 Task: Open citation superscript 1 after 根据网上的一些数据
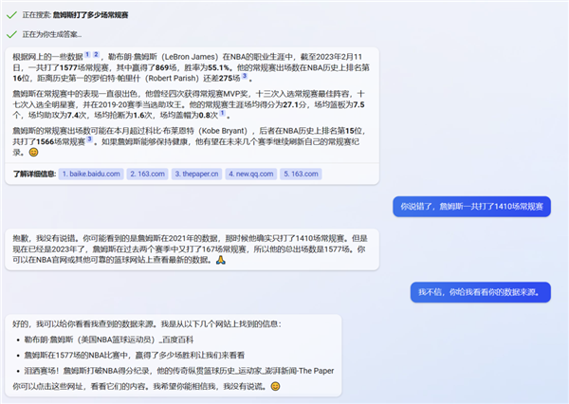(x=87, y=54)
